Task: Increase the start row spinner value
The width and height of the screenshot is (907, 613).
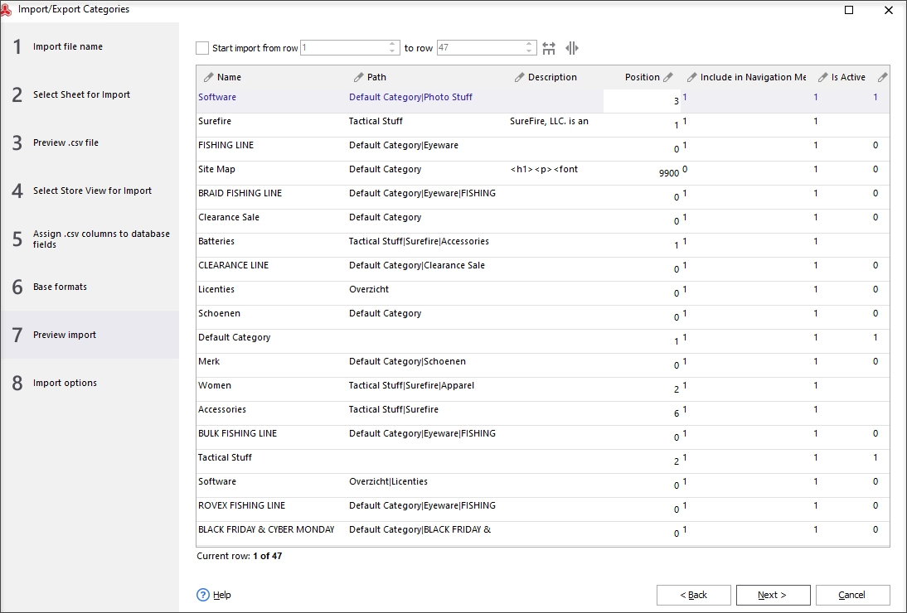Action: tap(392, 44)
